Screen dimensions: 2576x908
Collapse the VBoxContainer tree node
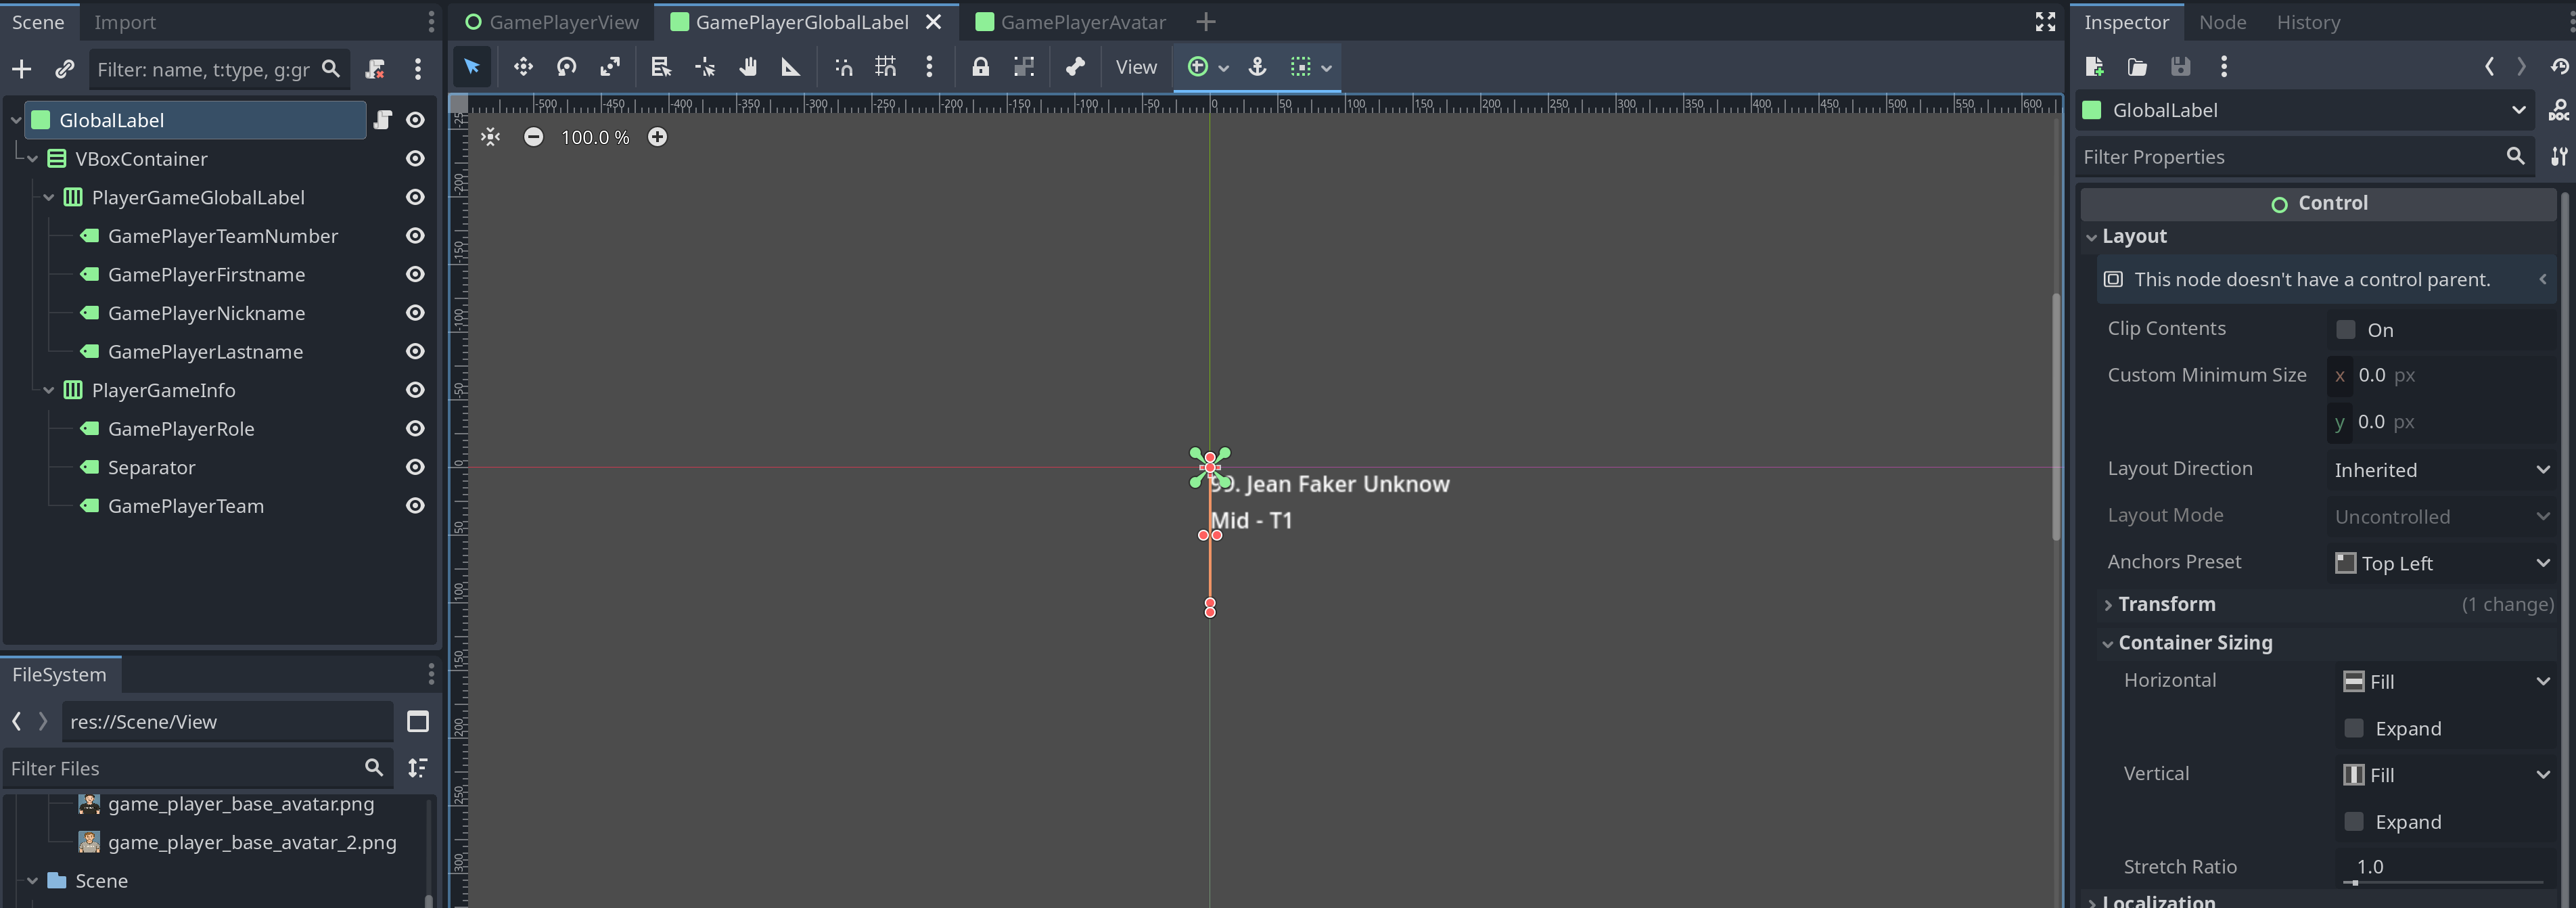pos(33,159)
